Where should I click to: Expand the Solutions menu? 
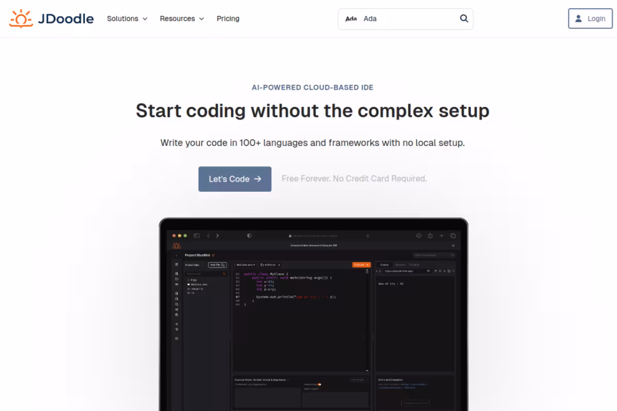click(127, 18)
